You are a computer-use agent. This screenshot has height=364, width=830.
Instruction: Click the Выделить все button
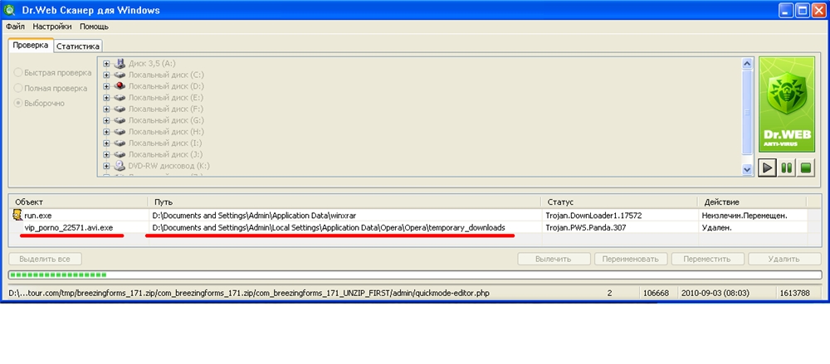coord(46,260)
